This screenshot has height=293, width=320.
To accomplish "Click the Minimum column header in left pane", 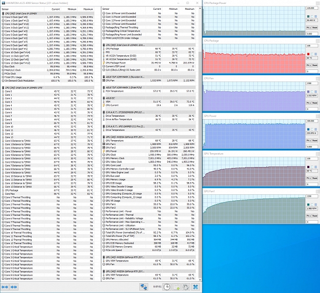I will click(x=69, y=9).
